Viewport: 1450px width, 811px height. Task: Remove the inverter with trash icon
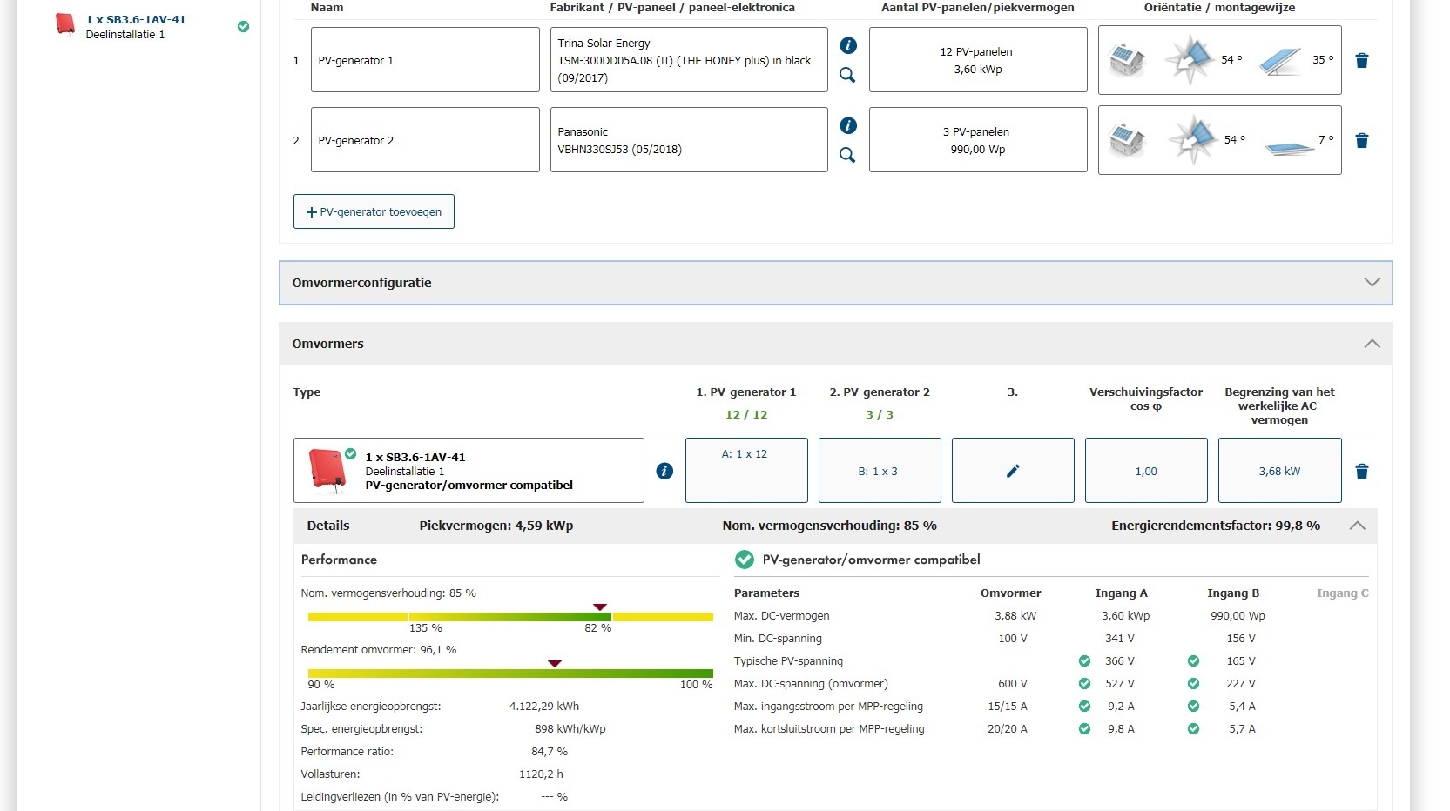[1362, 472]
